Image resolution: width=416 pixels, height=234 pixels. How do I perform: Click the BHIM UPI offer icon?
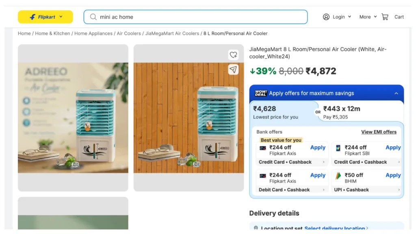pos(338,175)
